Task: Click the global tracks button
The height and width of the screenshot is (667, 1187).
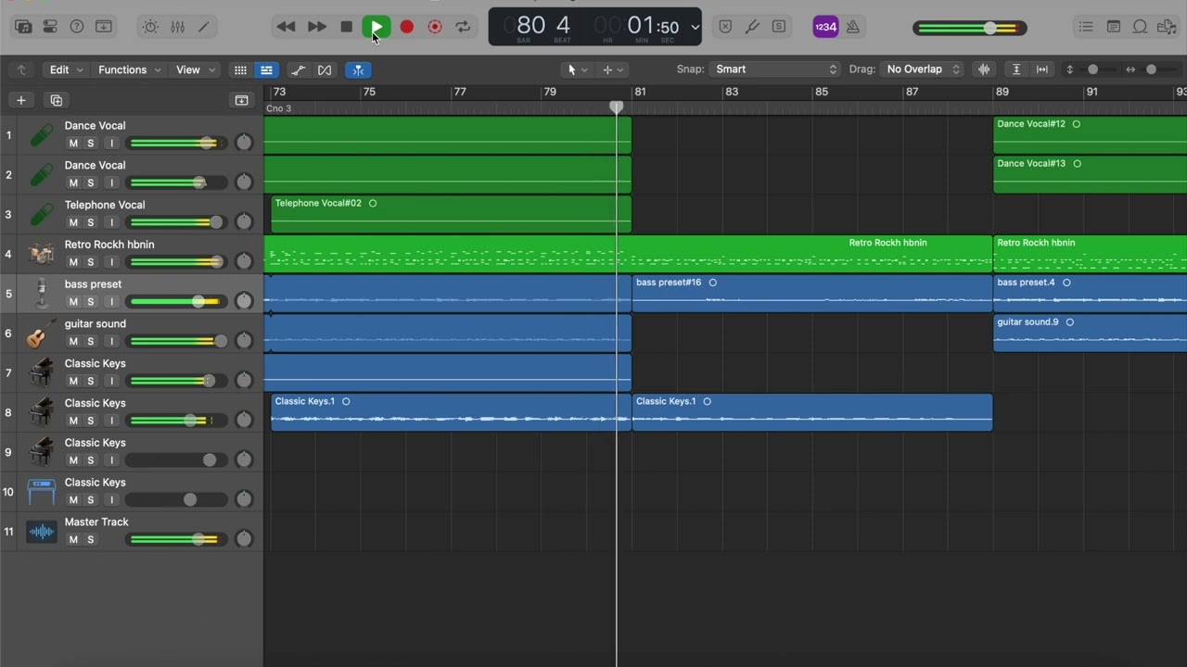Action: pyautogui.click(x=241, y=100)
